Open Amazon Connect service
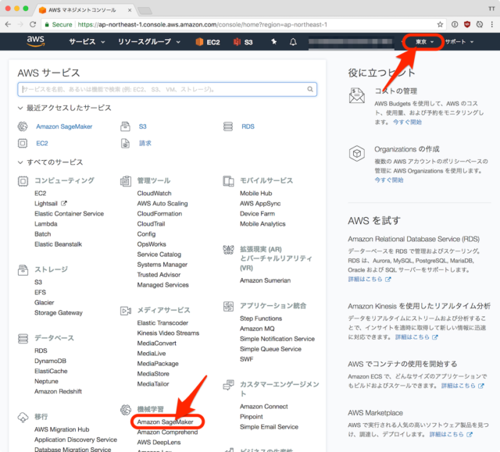Screen dimensions: 500x452 [x=264, y=407]
